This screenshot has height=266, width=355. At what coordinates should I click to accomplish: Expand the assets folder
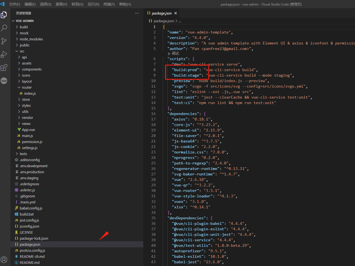[x=77, y=63]
